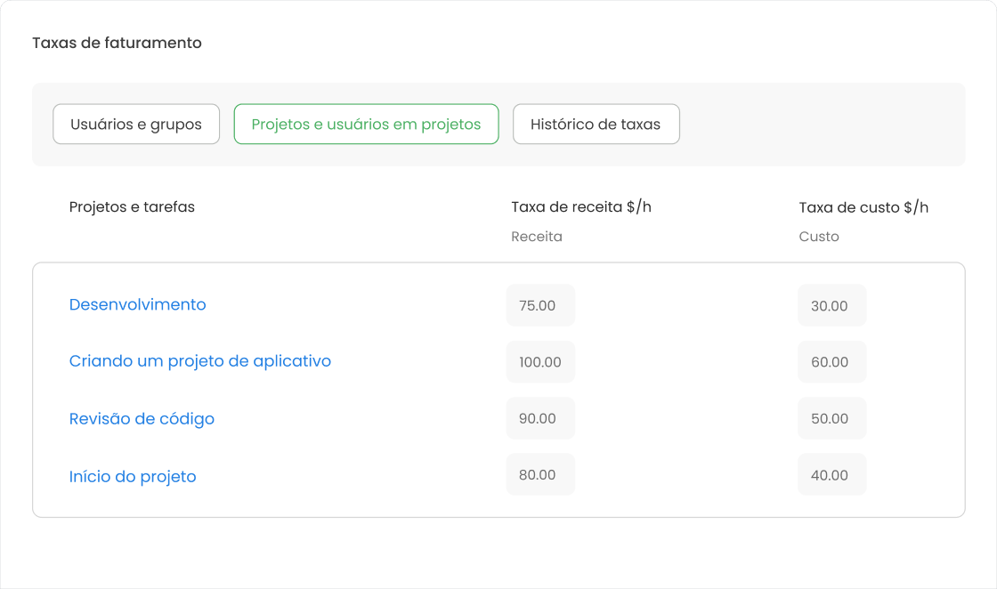This screenshot has height=589, width=997.
Task: Focus Início do projeto revenue rate 80.00
Action: pos(540,474)
